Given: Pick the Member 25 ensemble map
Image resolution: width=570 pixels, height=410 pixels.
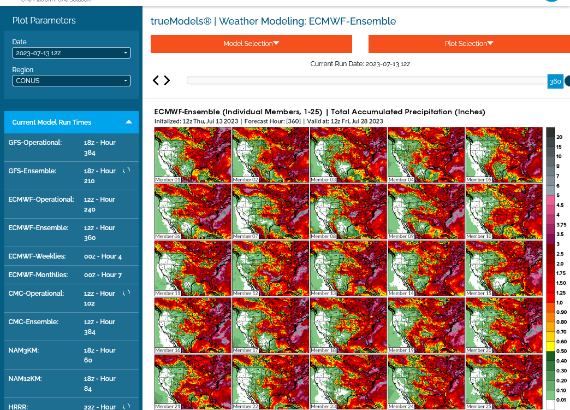Looking at the screenshot, I should pyautogui.click(x=504, y=382).
